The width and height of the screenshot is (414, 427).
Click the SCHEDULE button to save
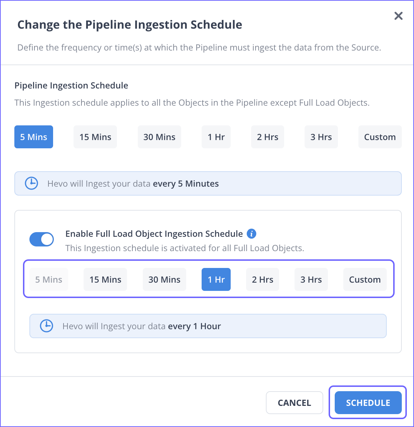point(368,403)
